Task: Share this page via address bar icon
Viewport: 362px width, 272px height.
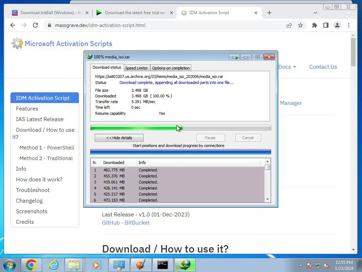Action: coord(289,25)
